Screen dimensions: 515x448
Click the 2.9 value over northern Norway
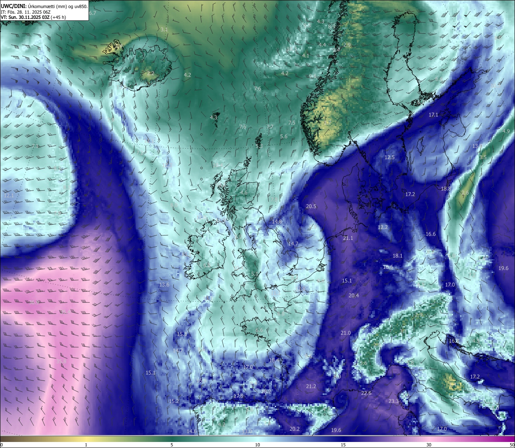point(347,45)
